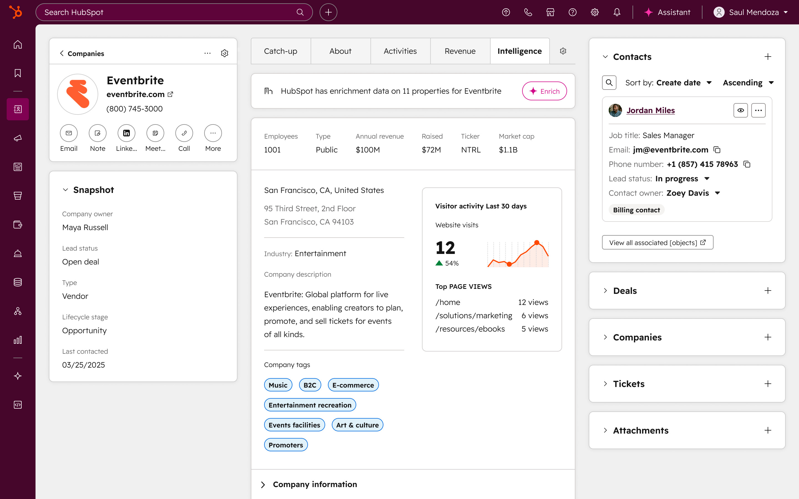Open the marketplace icon in top bar
Screen dimensions: 799x499
coord(550,12)
